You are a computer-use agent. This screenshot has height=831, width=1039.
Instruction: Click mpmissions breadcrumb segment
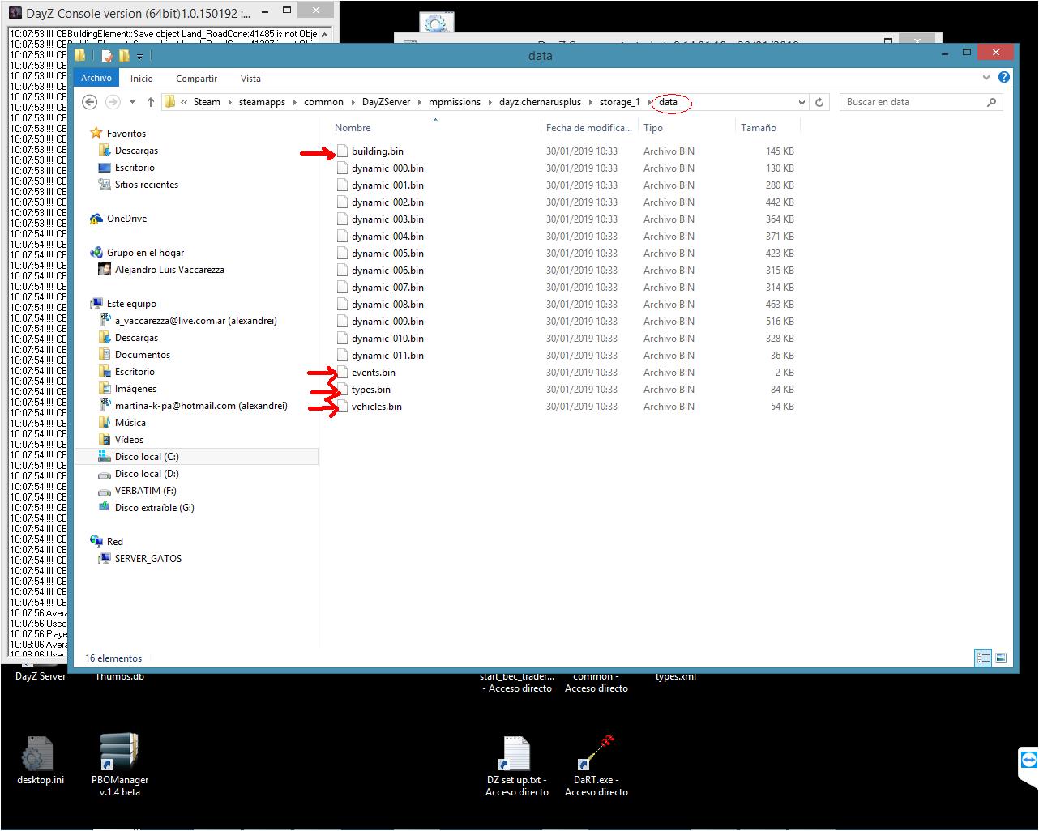pos(455,102)
